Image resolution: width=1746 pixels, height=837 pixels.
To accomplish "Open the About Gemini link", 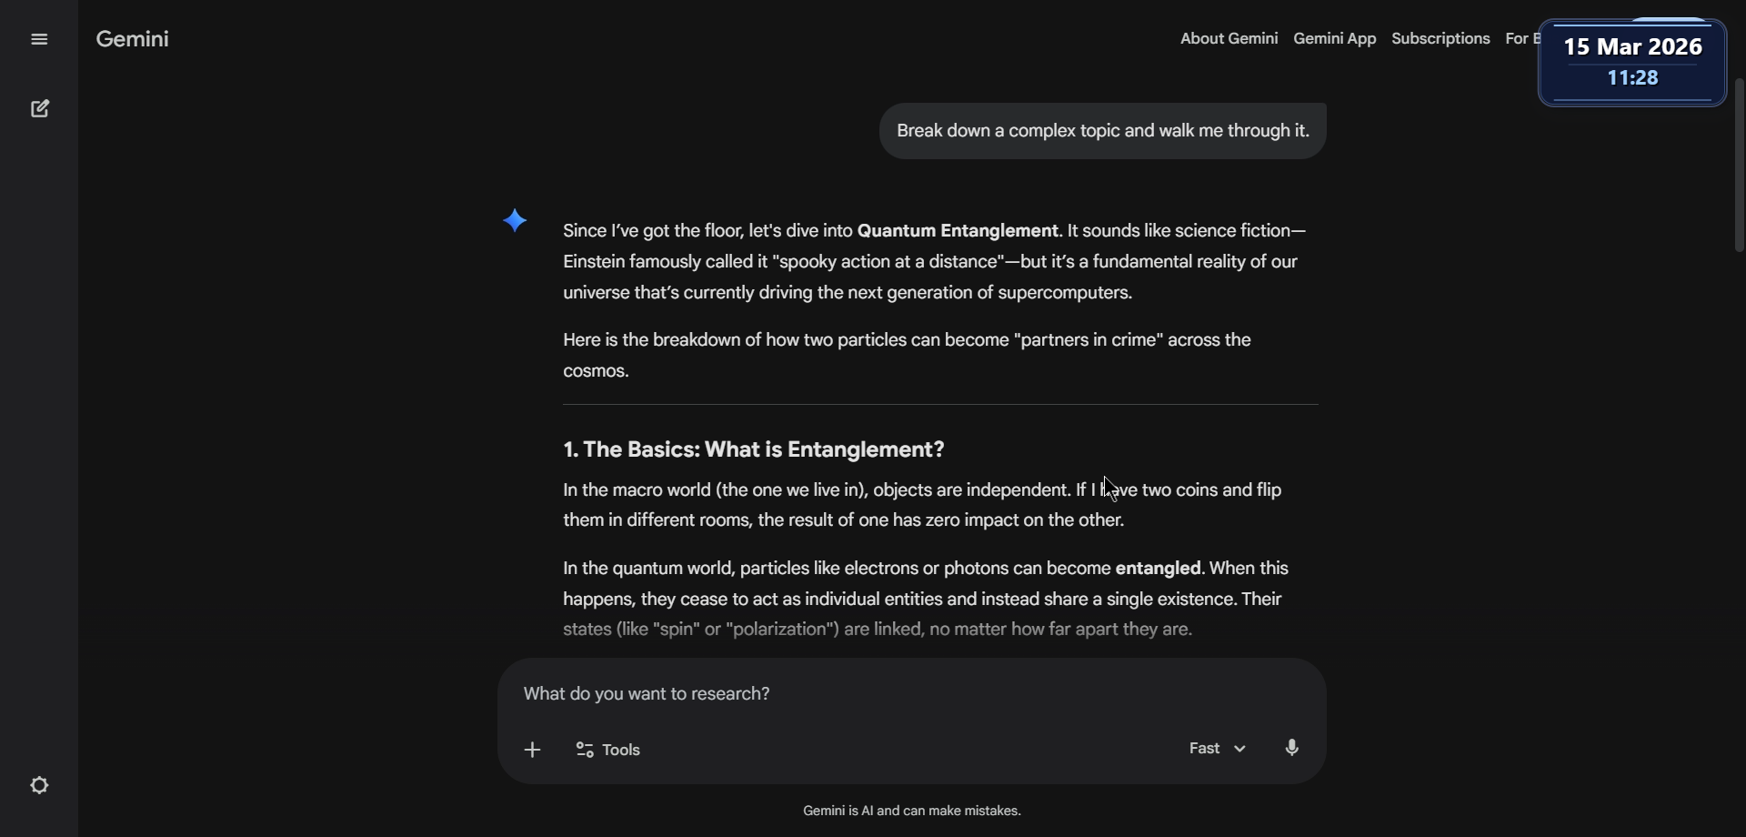I will coord(1229,38).
